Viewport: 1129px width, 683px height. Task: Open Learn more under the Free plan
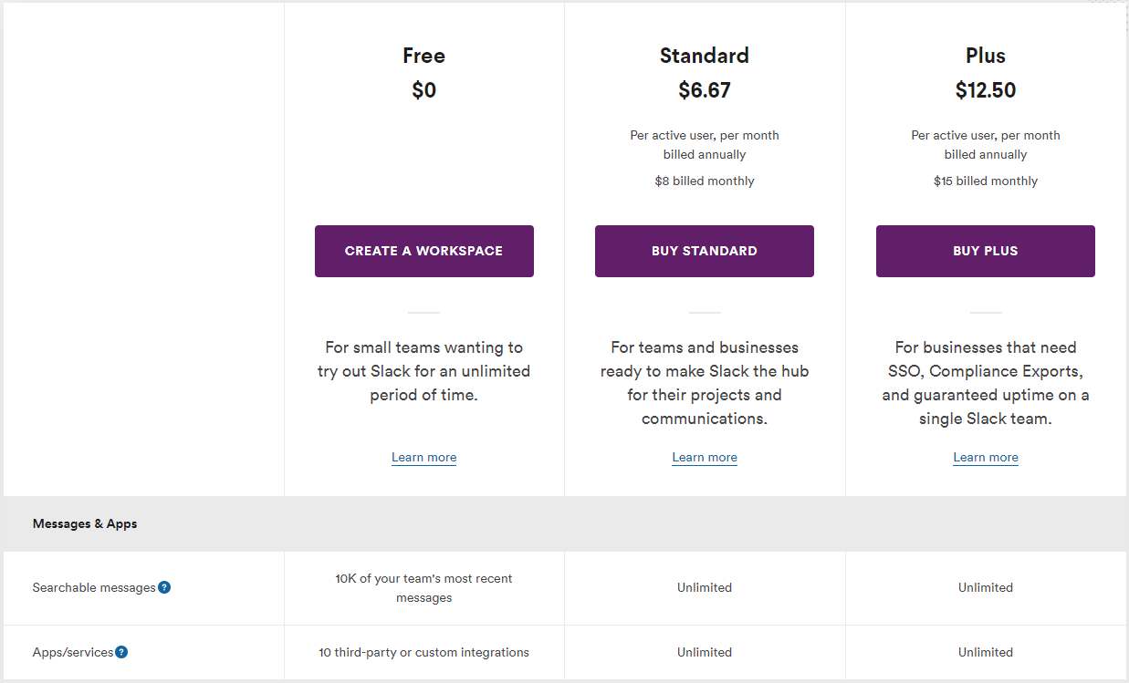pos(423,457)
